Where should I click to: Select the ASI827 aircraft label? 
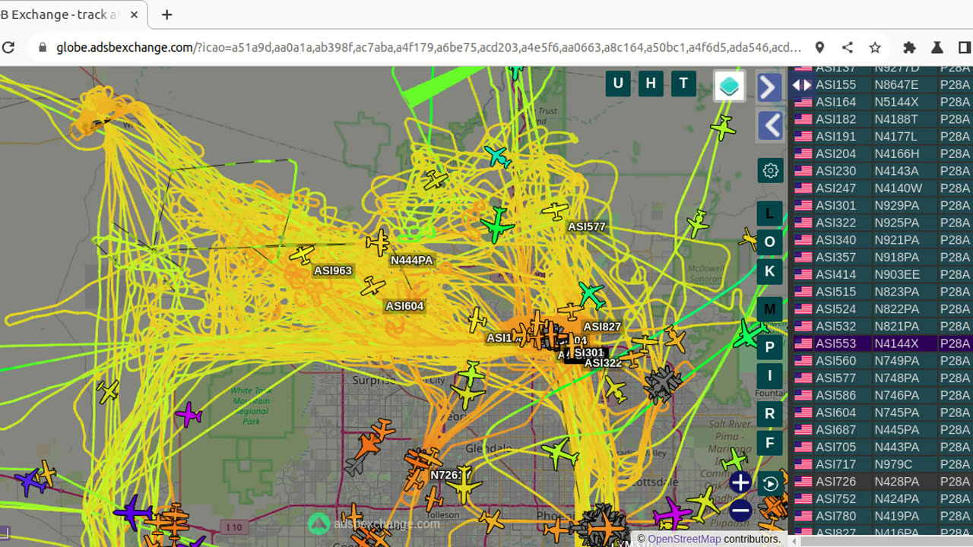click(x=602, y=327)
